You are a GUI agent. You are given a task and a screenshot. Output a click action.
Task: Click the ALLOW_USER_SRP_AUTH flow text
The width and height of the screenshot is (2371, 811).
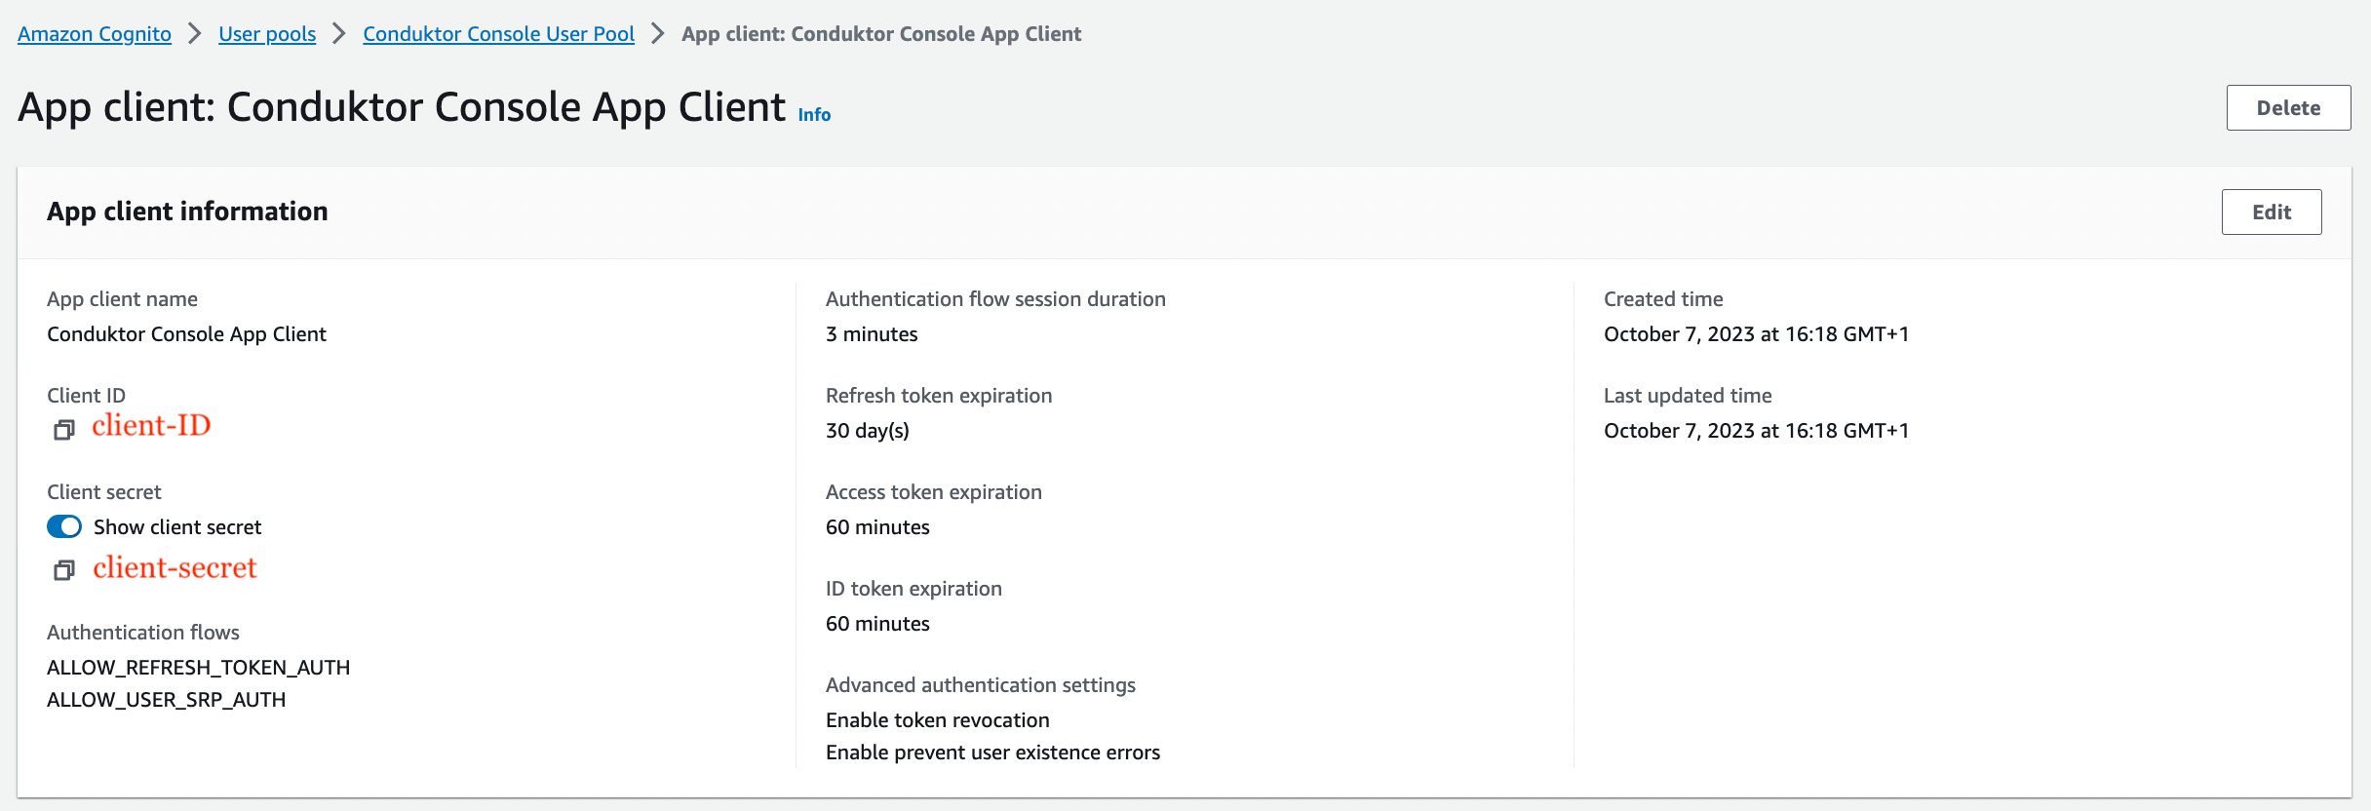[167, 700]
